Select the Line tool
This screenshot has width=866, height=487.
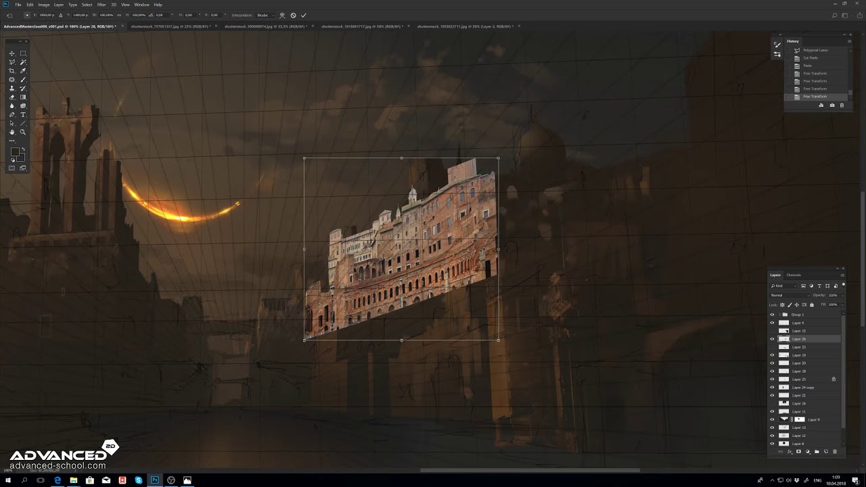click(x=23, y=124)
